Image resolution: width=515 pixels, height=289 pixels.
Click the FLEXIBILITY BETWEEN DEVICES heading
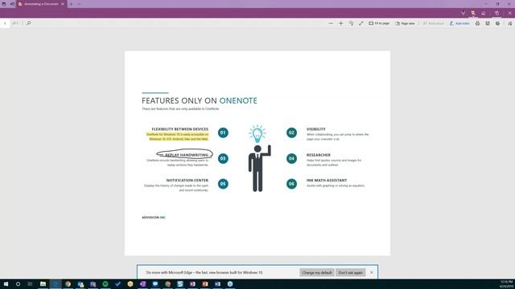click(179, 129)
